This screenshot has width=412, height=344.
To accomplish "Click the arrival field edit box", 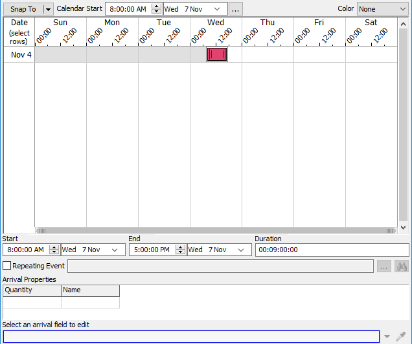I will pyautogui.click(x=191, y=337).
